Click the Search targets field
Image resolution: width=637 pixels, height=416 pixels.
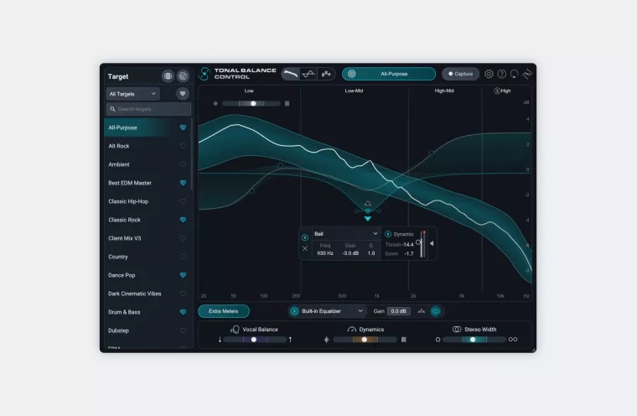(148, 109)
